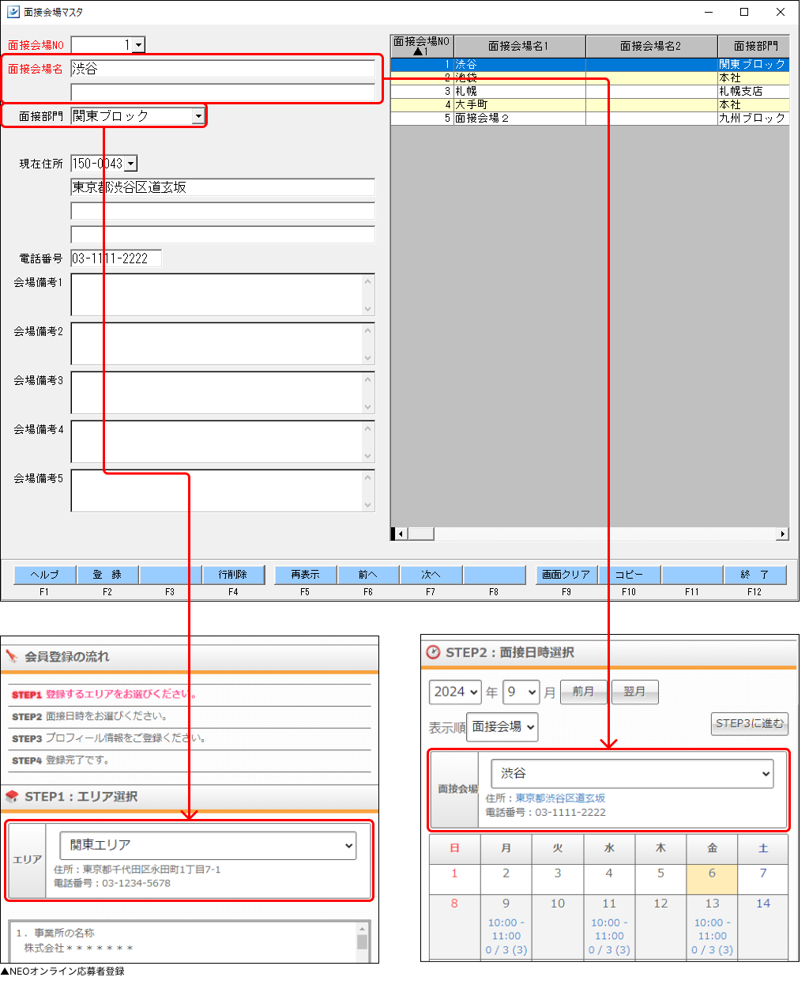Screen dimensions: 809x981
Task: Click the 再表示 F5 button
Action: click(305, 575)
